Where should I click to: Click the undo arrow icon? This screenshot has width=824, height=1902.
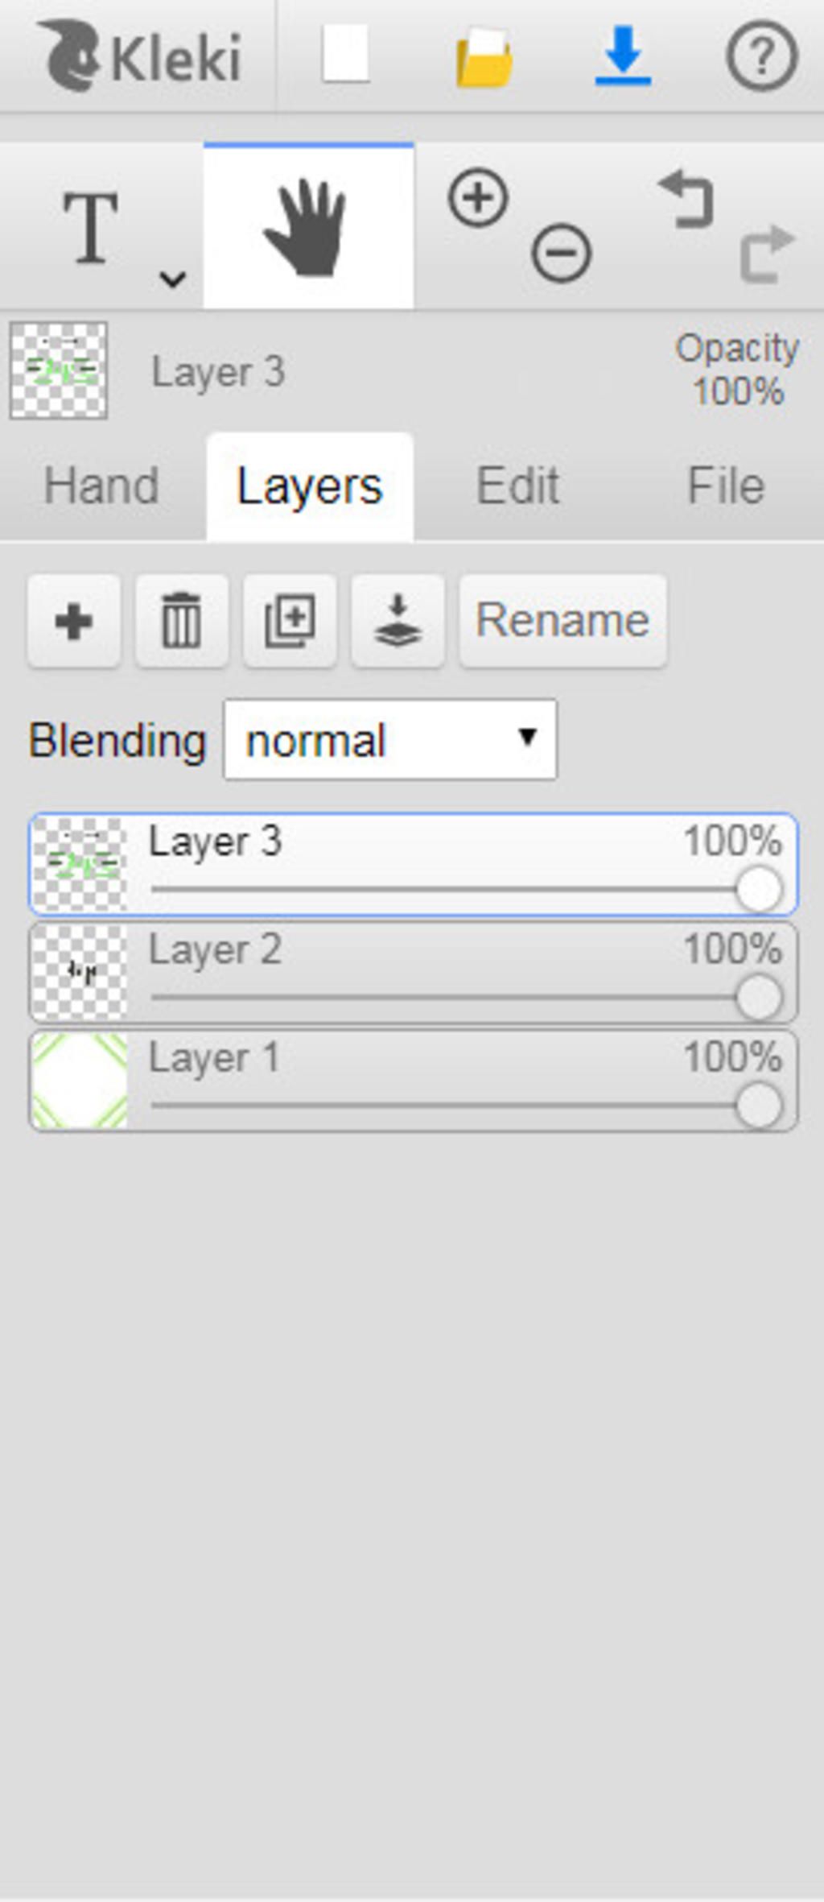point(686,198)
